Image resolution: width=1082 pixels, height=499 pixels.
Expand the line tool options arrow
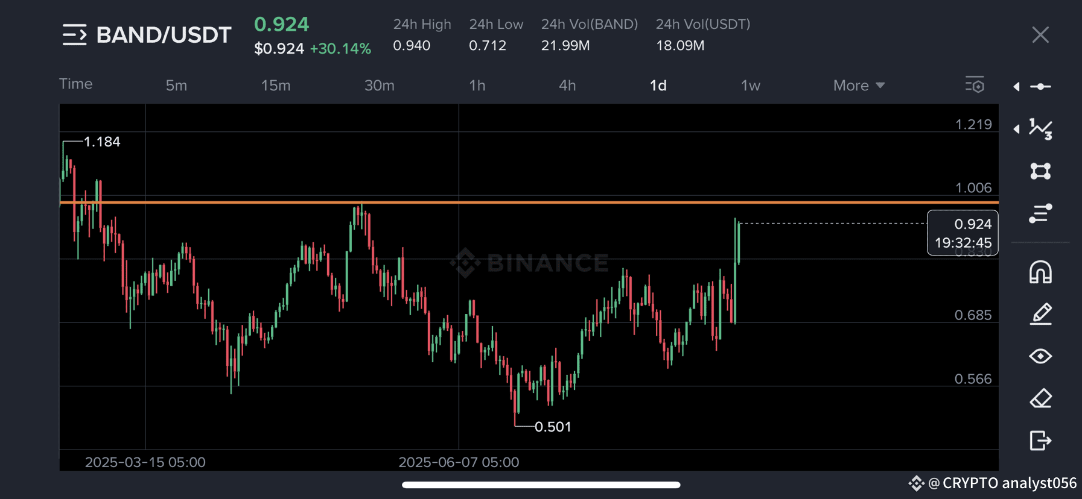1017,87
